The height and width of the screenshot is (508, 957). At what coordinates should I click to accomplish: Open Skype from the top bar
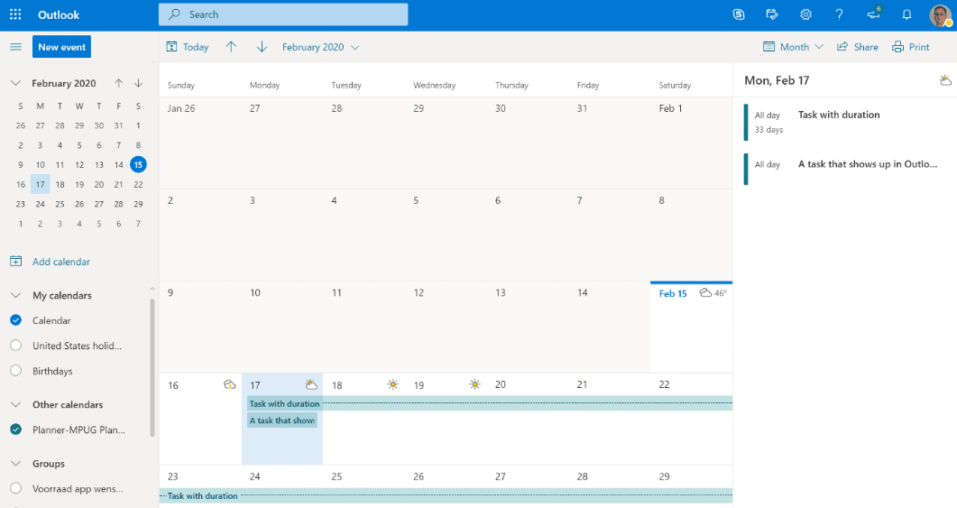point(739,14)
